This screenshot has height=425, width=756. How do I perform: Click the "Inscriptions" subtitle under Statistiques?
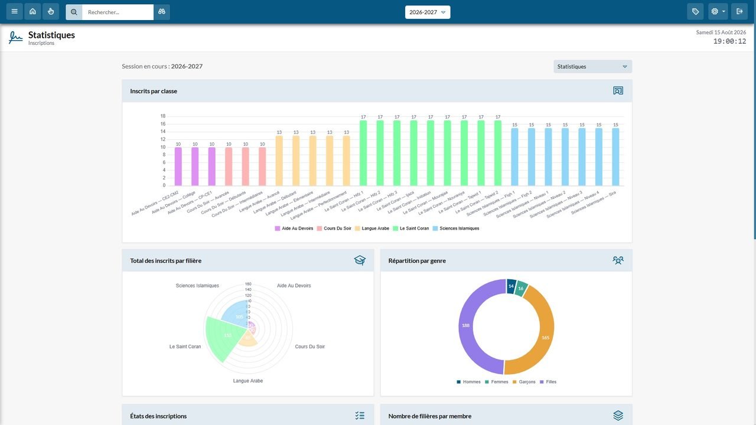tap(41, 43)
